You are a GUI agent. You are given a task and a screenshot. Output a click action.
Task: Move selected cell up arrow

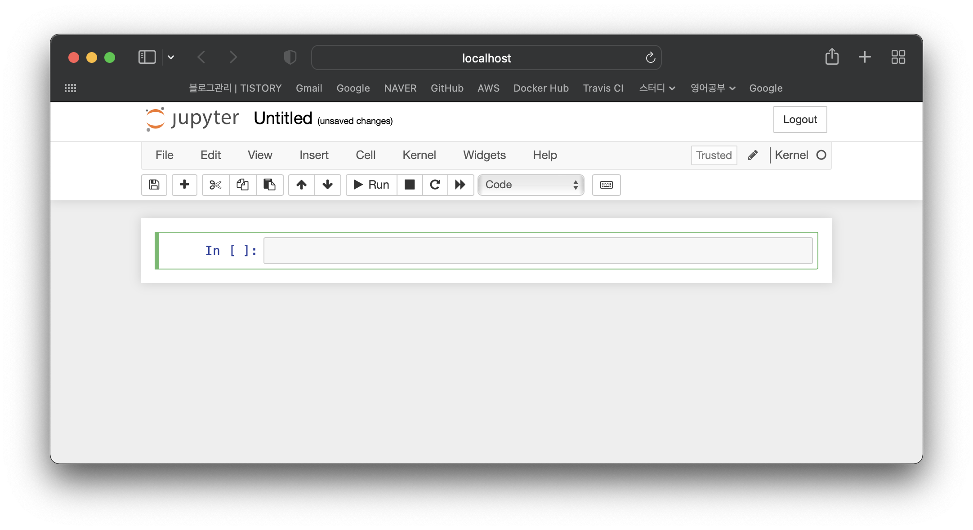point(301,185)
